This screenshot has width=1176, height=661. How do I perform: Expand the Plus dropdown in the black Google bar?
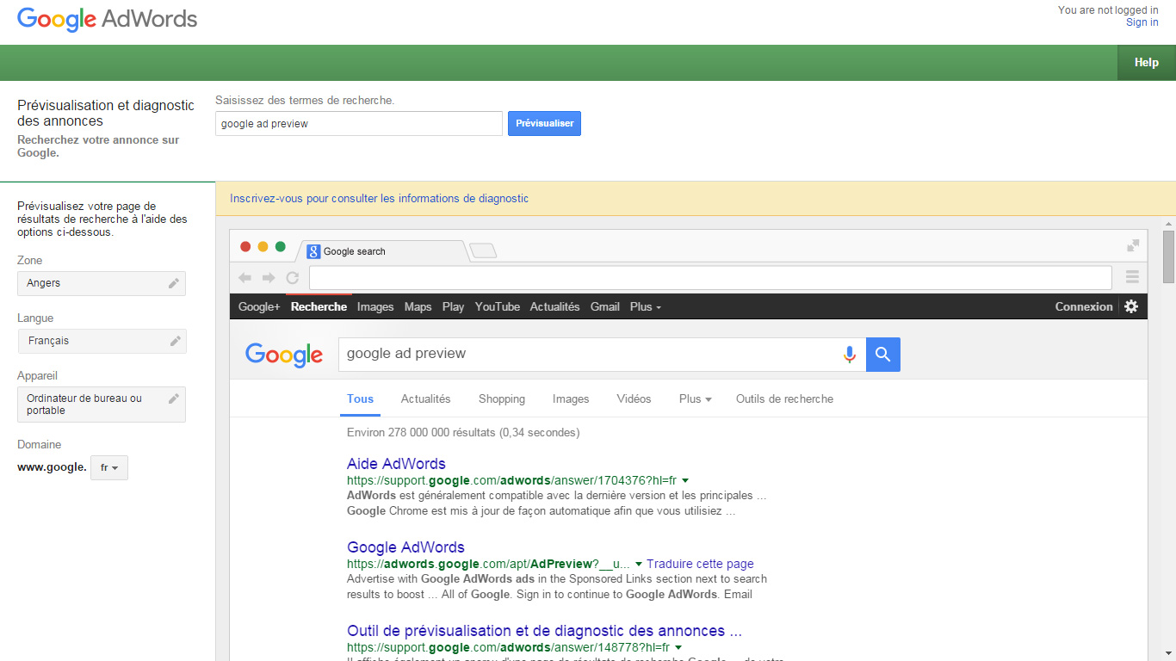coord(646,306)
